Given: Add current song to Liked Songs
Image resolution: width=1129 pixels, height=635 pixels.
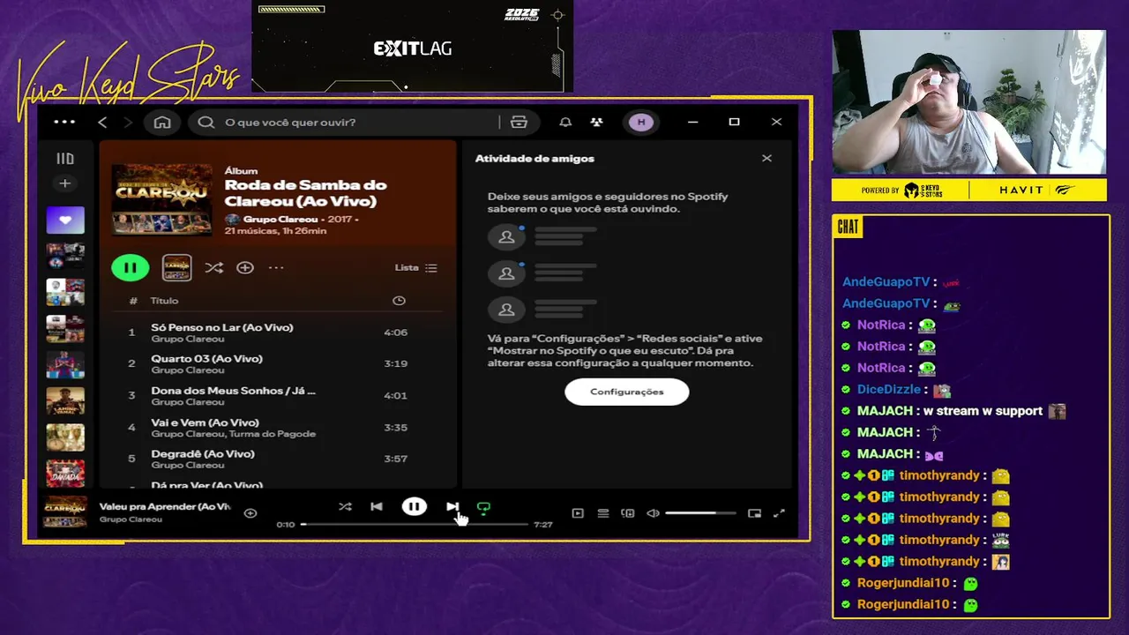Looking at the screenshot, I should coord(250,512).
